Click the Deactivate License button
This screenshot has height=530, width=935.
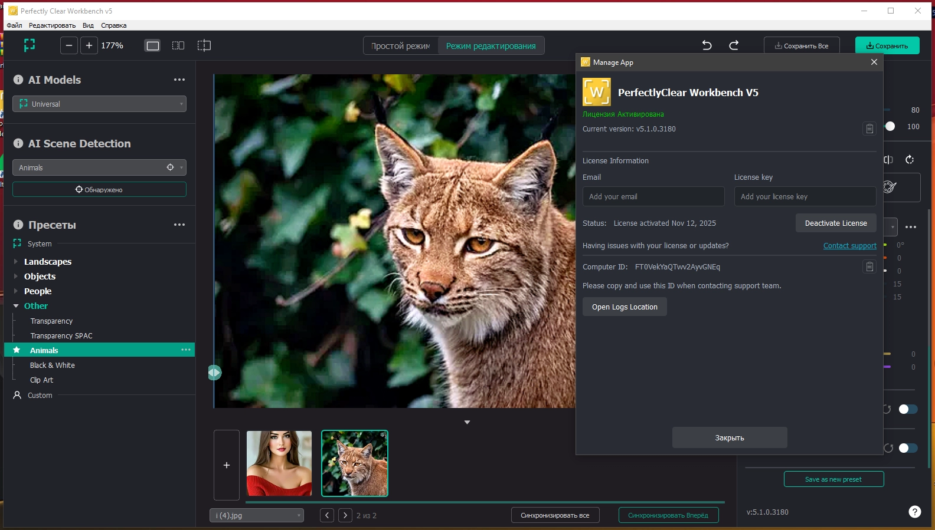pyautogui.click(x=835, y=223)
